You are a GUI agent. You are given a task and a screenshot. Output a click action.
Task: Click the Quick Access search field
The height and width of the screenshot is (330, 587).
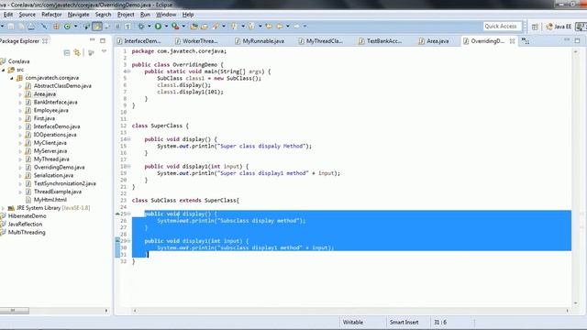click(x=502, y=27)
